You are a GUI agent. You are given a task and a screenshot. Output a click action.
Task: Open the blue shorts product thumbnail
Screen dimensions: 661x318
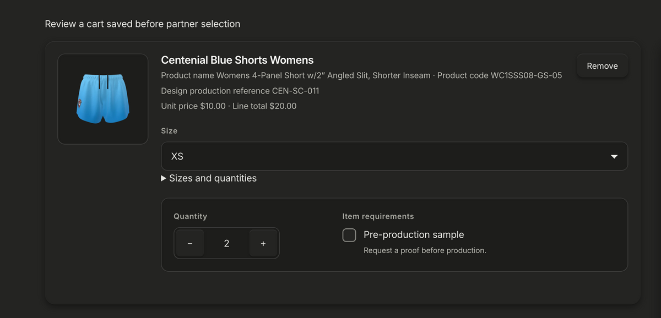point(103,99)
